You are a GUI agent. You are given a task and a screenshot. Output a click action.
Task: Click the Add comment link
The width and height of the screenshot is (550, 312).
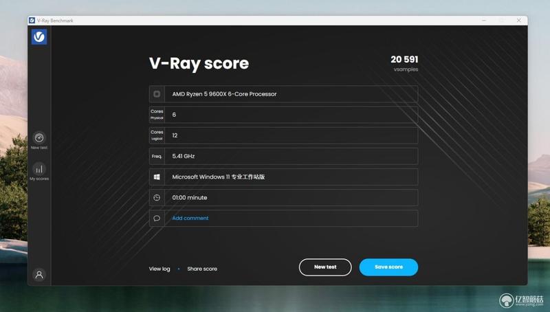(x=190, y=218)
